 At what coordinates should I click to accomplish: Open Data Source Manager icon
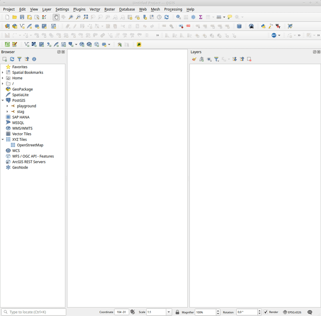pyautogui.click(x=7, y=26)
